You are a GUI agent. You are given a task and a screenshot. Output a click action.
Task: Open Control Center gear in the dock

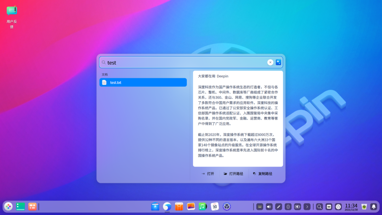pyautogui.click(x=227, y=207)
